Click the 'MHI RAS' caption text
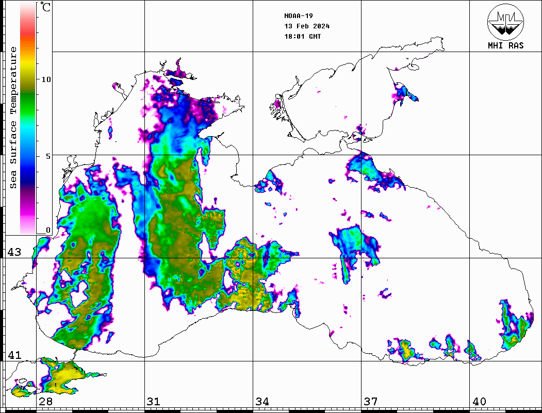The width and height of the screenshot is (542, 413). [x=506, y=45]
